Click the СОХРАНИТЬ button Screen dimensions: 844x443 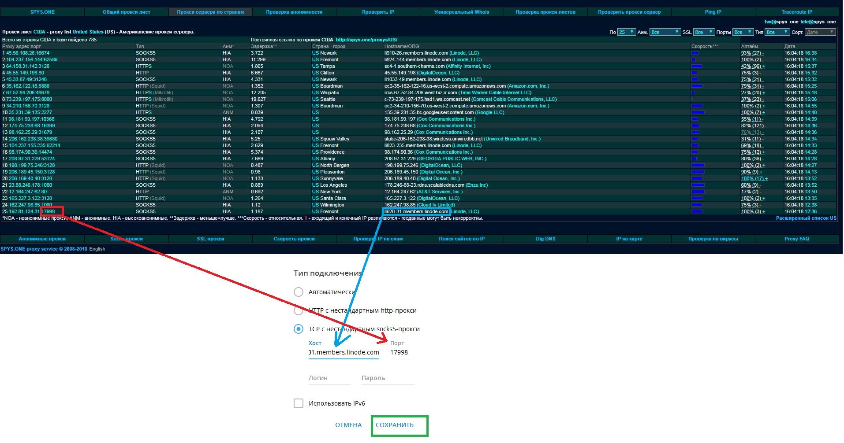(x=395, y=425)
